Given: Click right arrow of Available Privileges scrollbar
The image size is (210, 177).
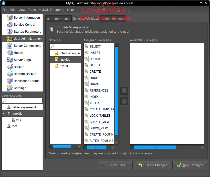Looking at the screenshot, I should [x=202, y=147].
